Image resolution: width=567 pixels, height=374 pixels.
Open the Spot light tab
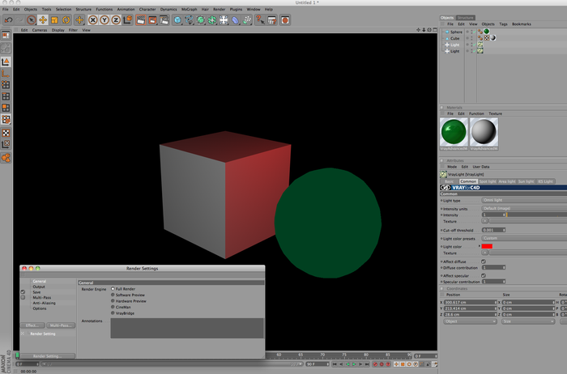[488, 181]
